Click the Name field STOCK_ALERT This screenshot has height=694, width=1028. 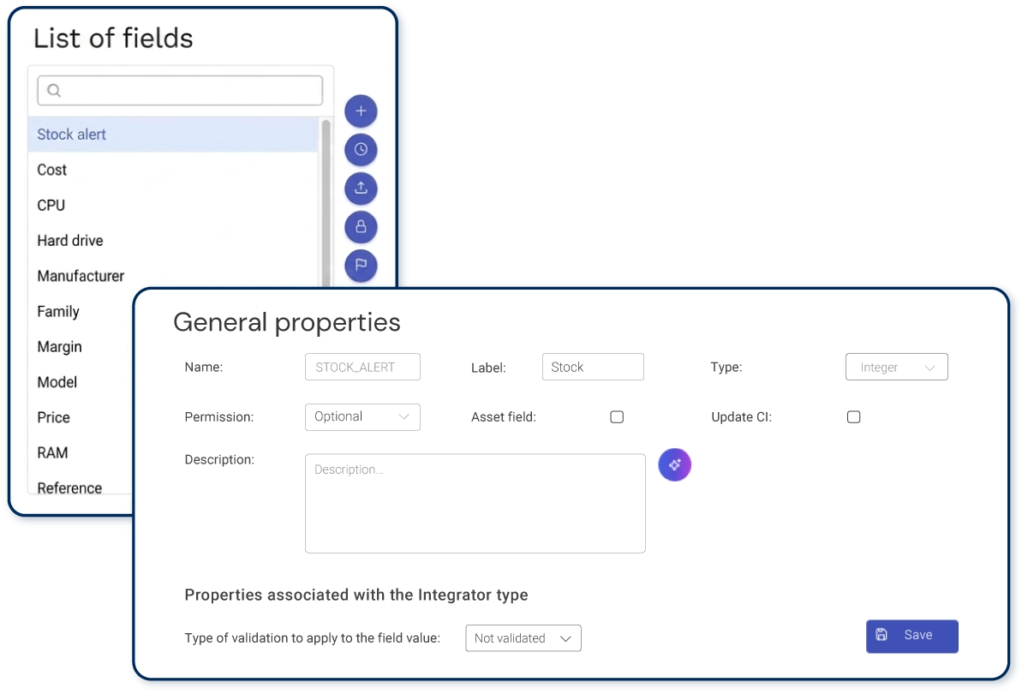[362, 367]
